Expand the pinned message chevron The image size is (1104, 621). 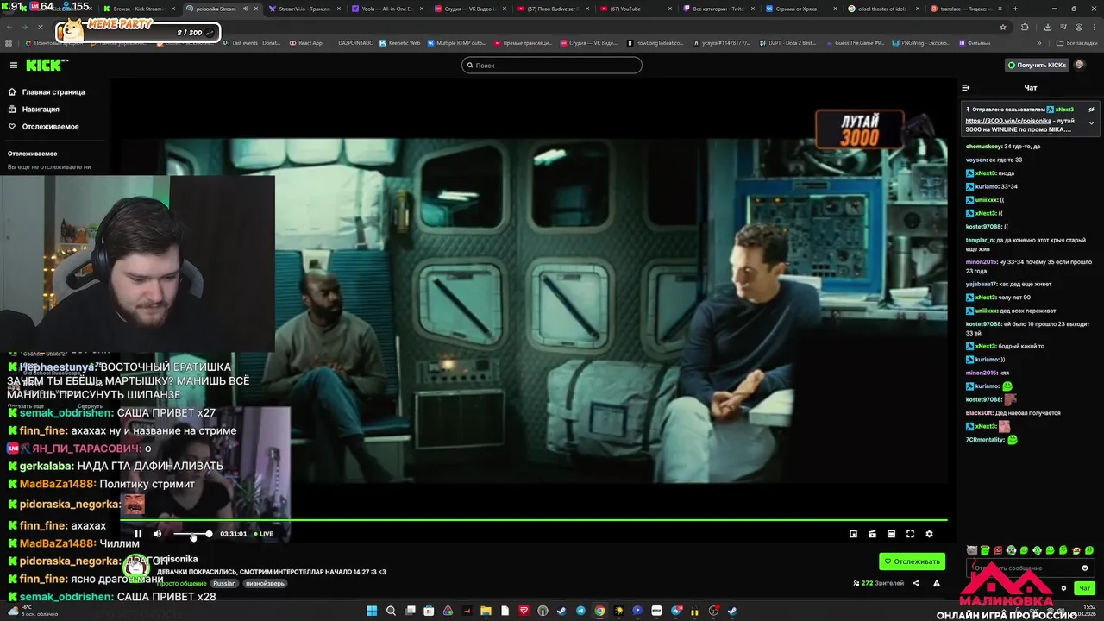tap(1091, 122)
